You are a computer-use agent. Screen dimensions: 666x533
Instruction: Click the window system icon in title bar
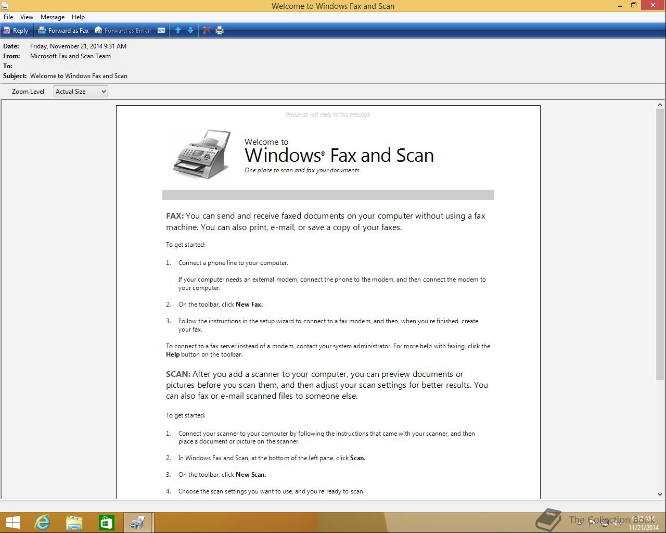click(x=5, y=6)
